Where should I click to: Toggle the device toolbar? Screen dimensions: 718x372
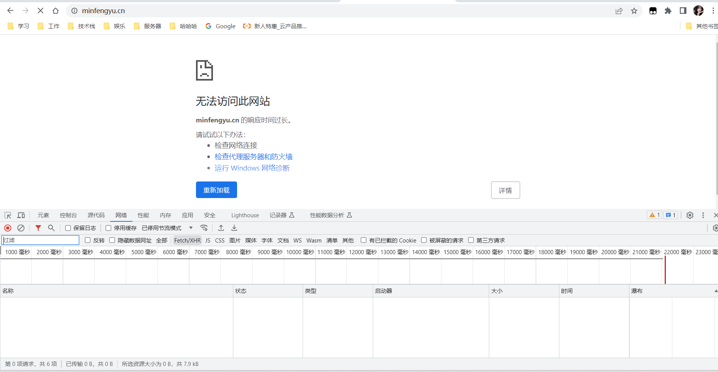(21, 215)
